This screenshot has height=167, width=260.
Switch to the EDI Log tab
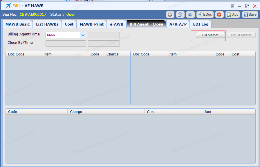click(201, 24)
